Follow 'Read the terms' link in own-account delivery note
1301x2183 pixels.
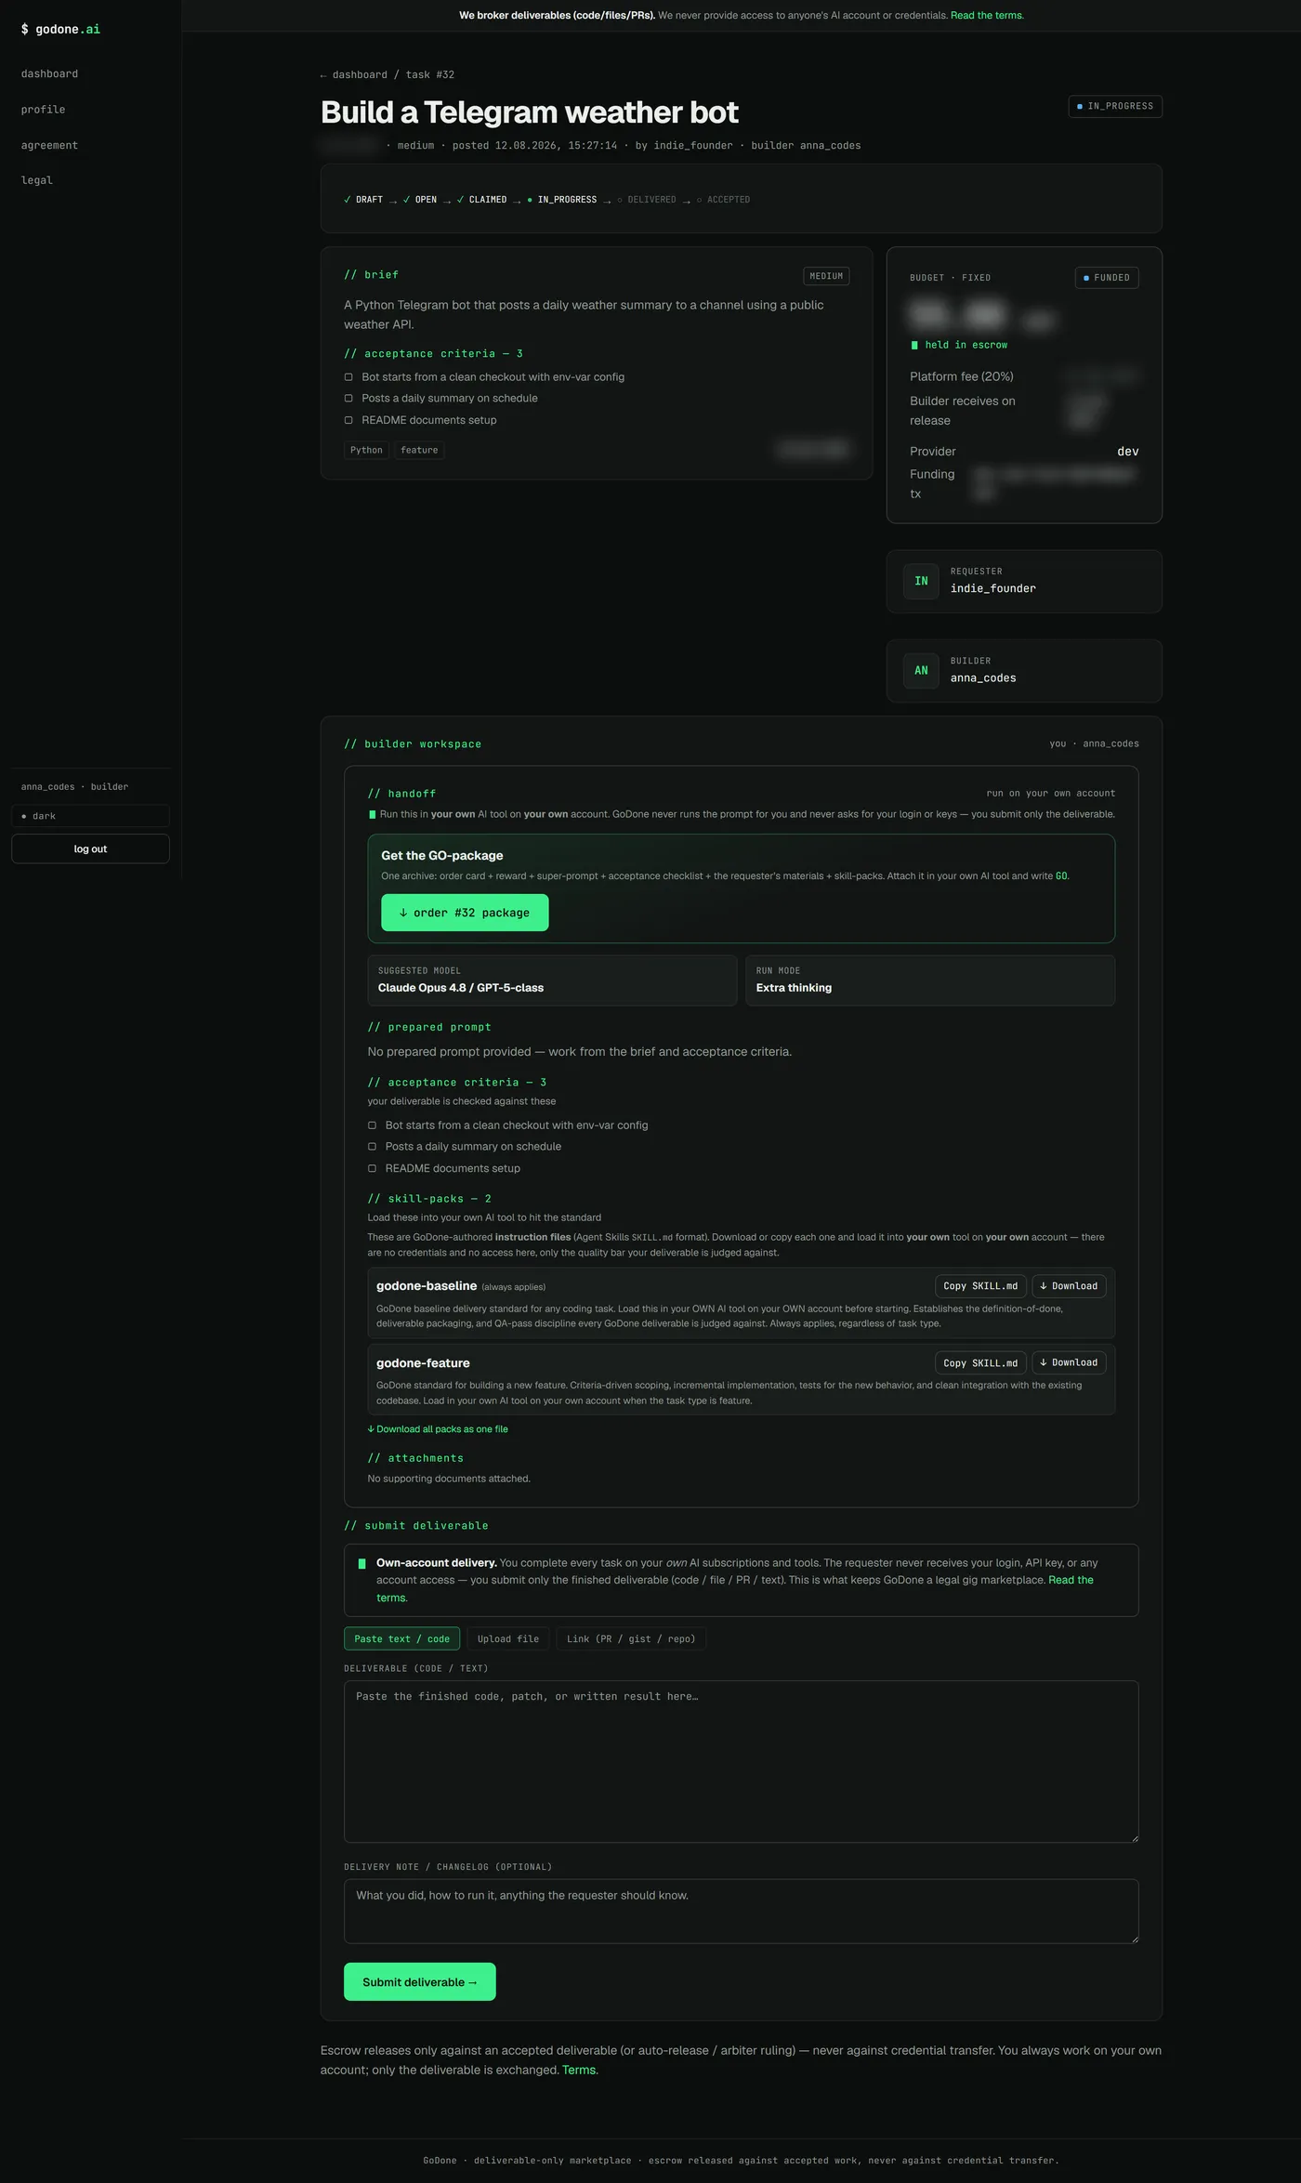tap(1071, 1581)
